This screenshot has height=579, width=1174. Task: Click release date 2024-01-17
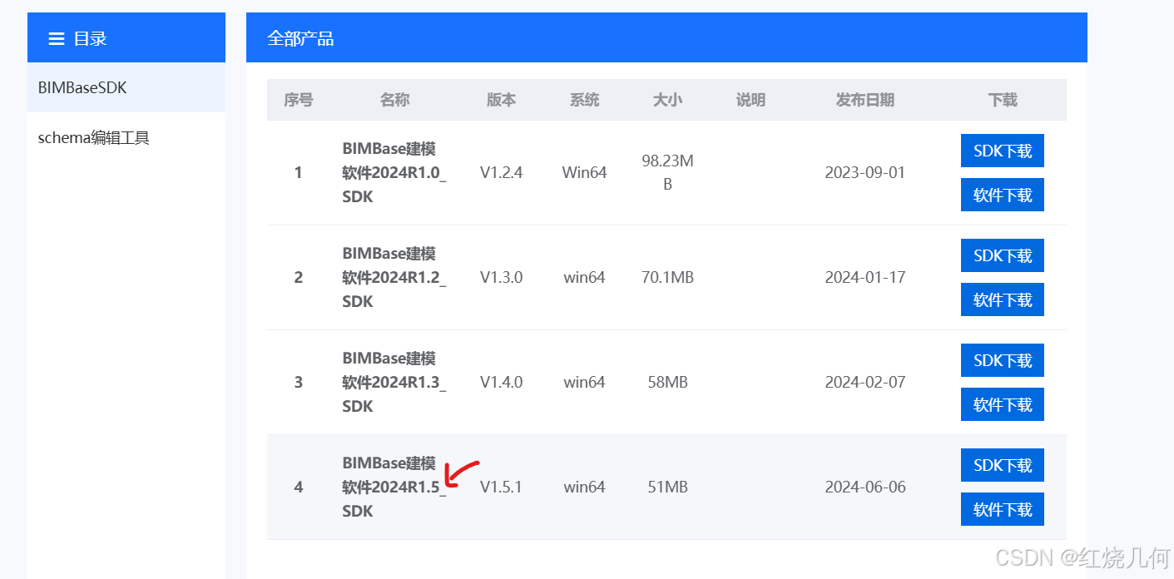pos(864,278)
